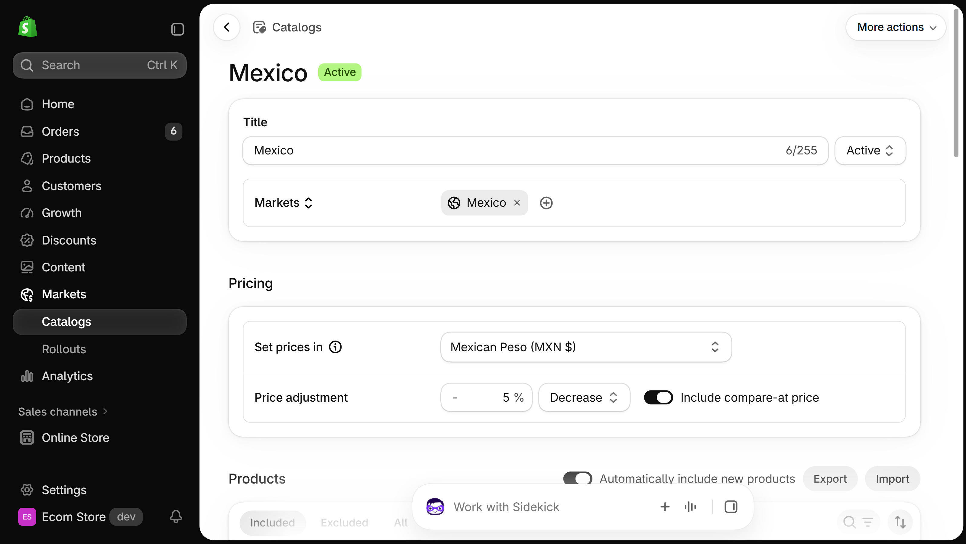Expand Sales channels section
Viewport: 966px width, 544px height.
pos(63,412)
